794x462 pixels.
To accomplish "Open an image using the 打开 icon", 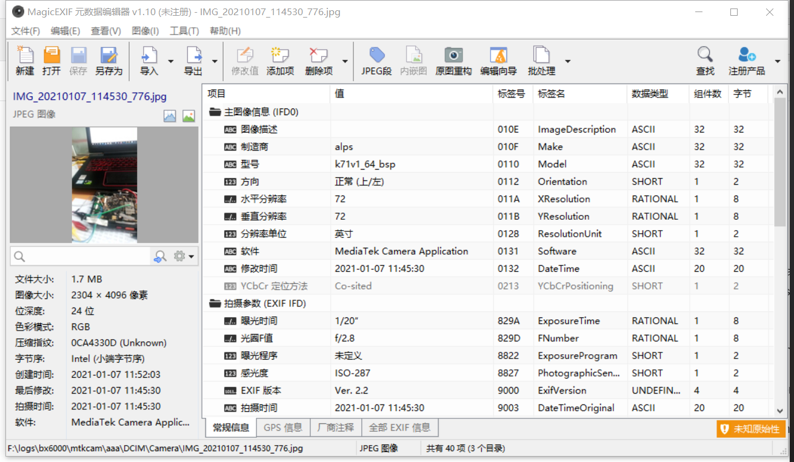I will pos(52,60).
